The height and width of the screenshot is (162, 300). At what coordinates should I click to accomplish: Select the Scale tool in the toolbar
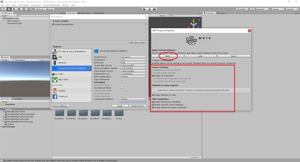pos(19,9)
